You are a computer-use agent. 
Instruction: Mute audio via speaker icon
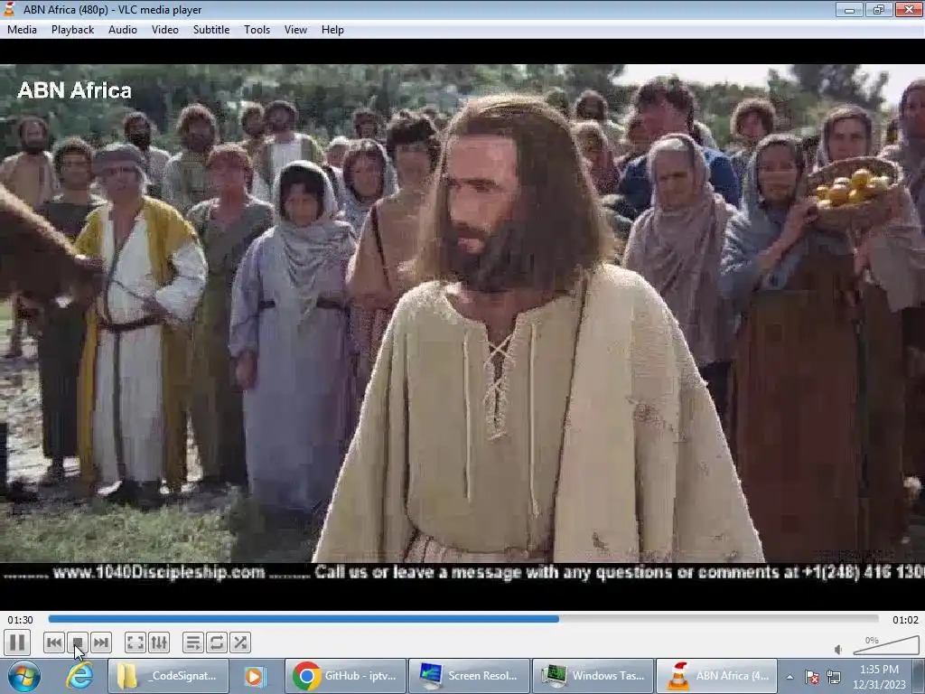[838, 650]
